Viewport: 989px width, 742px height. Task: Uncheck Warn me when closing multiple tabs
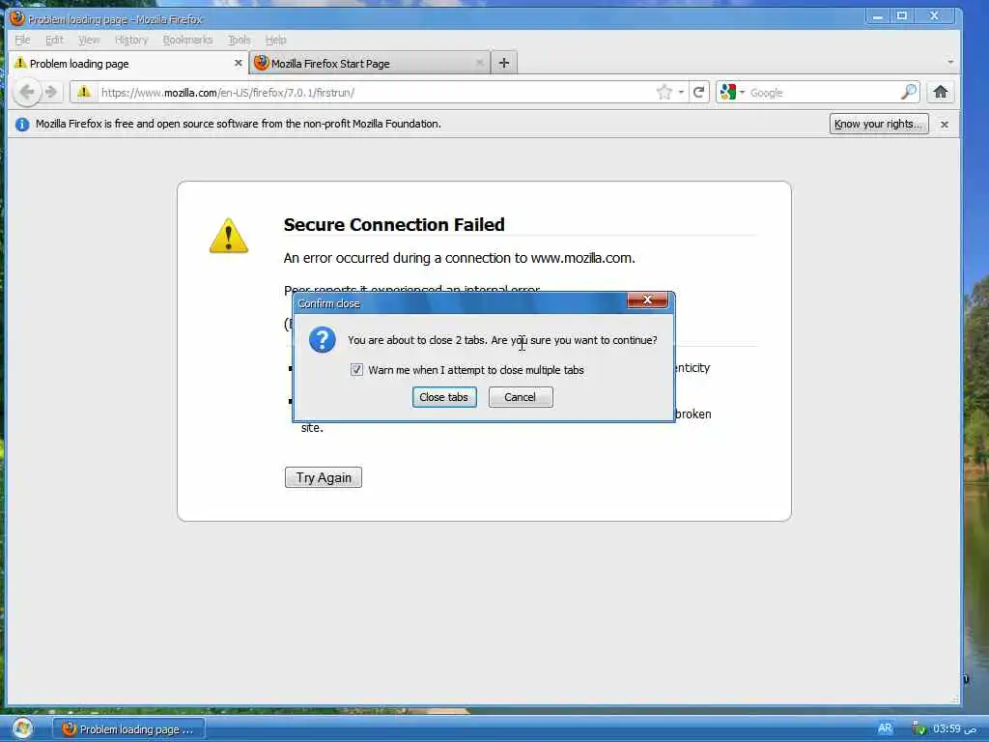click(356, 370)
